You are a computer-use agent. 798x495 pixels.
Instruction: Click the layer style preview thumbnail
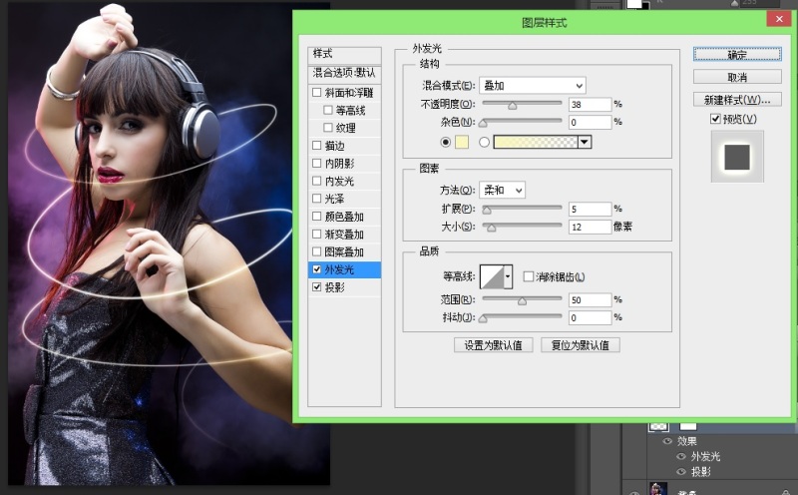737,157
